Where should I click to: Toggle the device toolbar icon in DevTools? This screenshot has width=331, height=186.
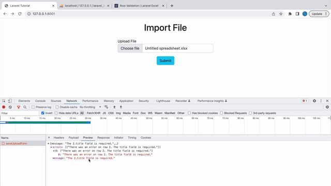[x=10, y=101]
